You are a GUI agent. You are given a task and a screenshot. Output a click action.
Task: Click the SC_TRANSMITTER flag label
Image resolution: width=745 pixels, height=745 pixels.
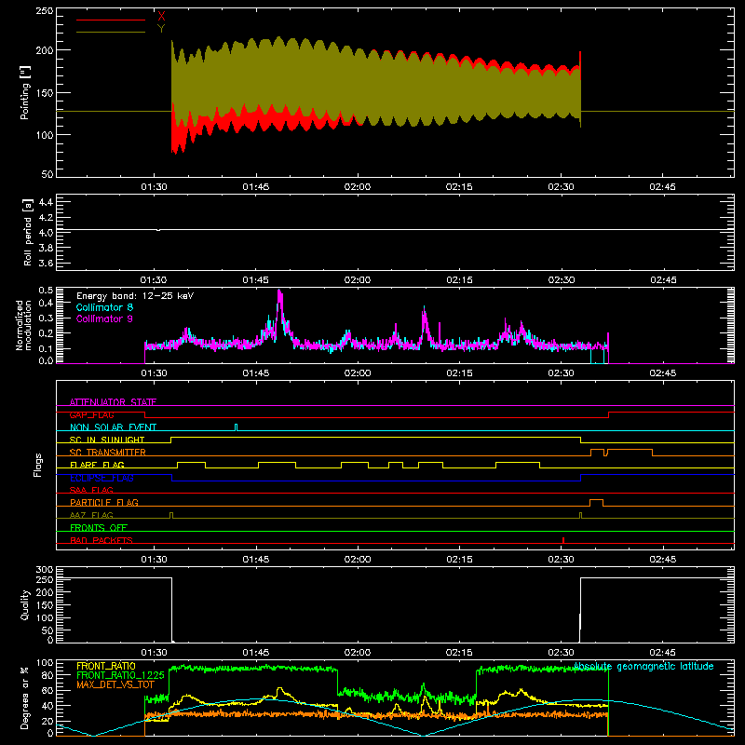coord(108,453)
